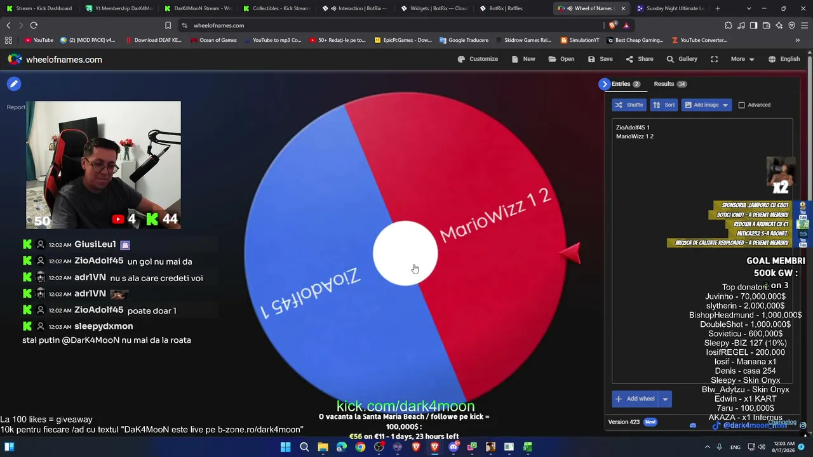The width and height of the screenshot is (813, 457).
Task: Change language from English
Action: tap(784, 59)
